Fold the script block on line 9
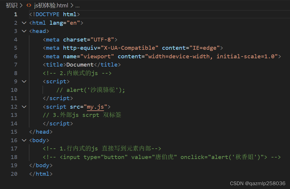290x189 pixels. click(24, 81)
